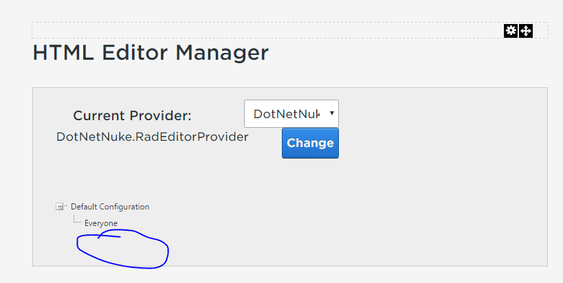
Task: Select the Everyone tree node
Action: point(101,223)
